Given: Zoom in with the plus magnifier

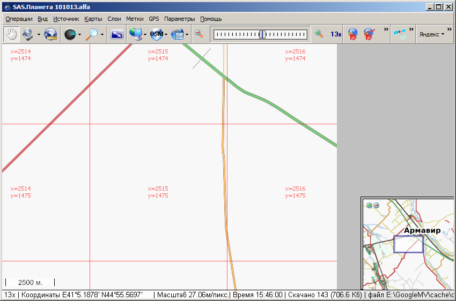Looking at the screenshot, I should click(319, 34).
